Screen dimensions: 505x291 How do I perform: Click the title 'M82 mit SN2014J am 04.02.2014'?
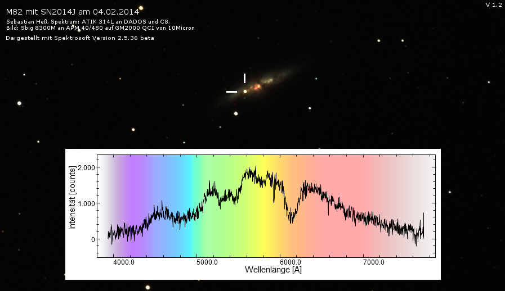click(x=72, y=12)
